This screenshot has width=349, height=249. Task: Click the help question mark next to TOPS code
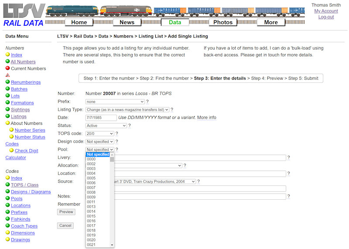[117, 133]
